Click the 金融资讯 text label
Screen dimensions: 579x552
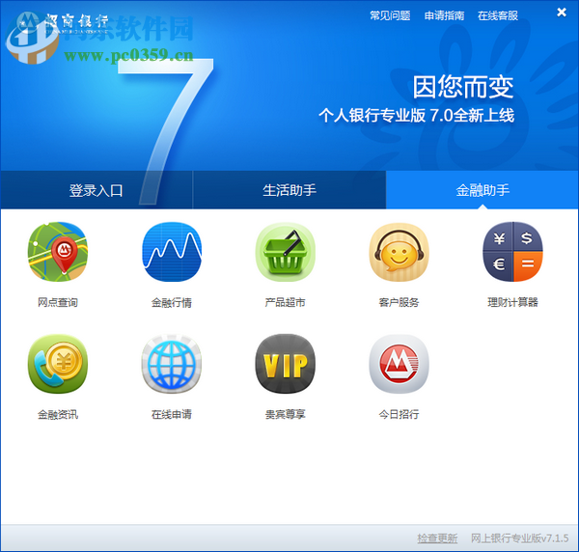point(58,415)
